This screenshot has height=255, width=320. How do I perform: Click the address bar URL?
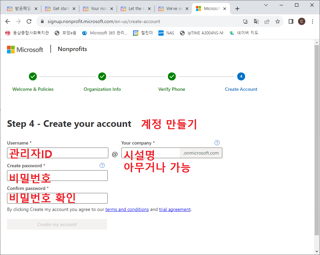point(104,21)
